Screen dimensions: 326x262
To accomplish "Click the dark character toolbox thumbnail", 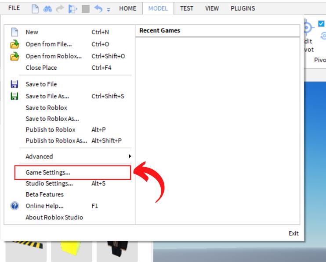I will [117, 251].
